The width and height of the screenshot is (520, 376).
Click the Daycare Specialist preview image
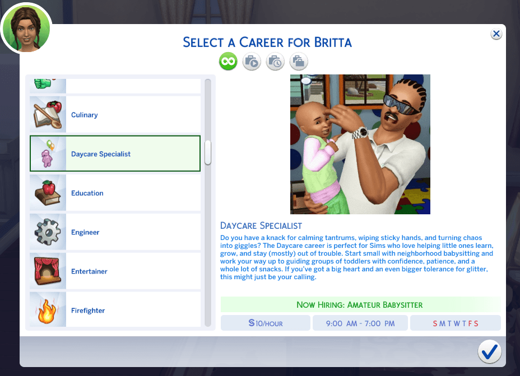pyautogui.click(x=360, y=144)
